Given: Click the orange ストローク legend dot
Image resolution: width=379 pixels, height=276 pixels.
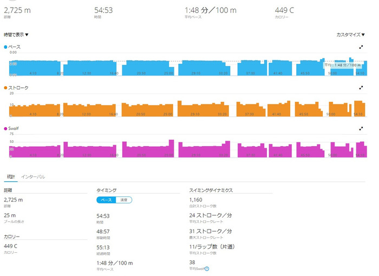Looking at the screenshot, I should click(5, 88).
